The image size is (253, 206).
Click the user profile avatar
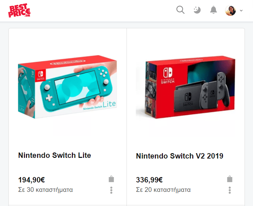pos(230,10)
